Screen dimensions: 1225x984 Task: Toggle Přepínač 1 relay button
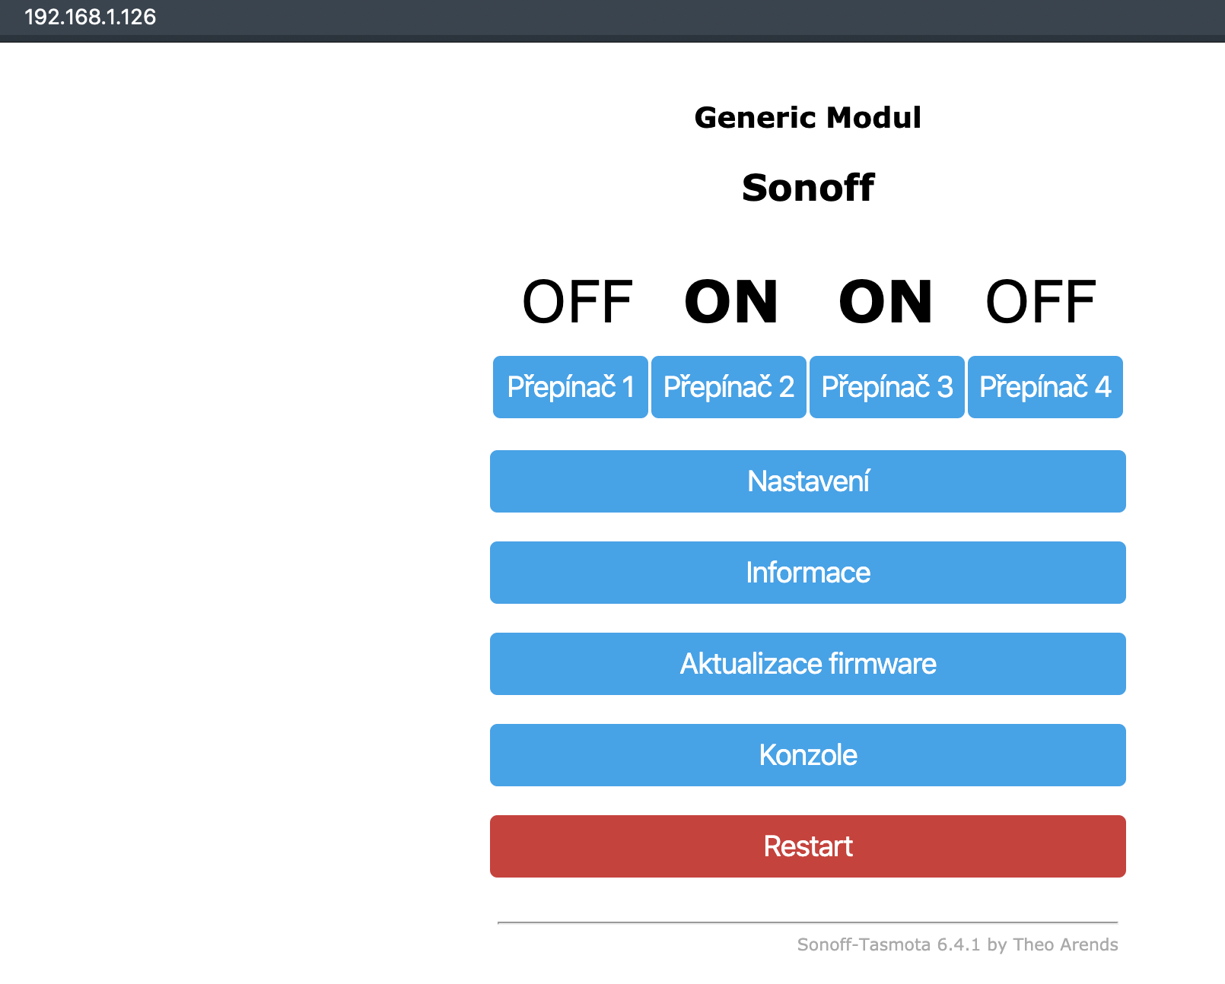coord(570,387)
